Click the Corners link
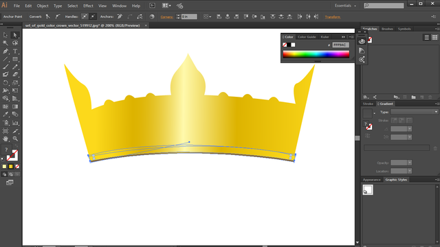Image resolution: width=440 pixels, height=247 pixels. pyautogui.click(x=166, y=17)
